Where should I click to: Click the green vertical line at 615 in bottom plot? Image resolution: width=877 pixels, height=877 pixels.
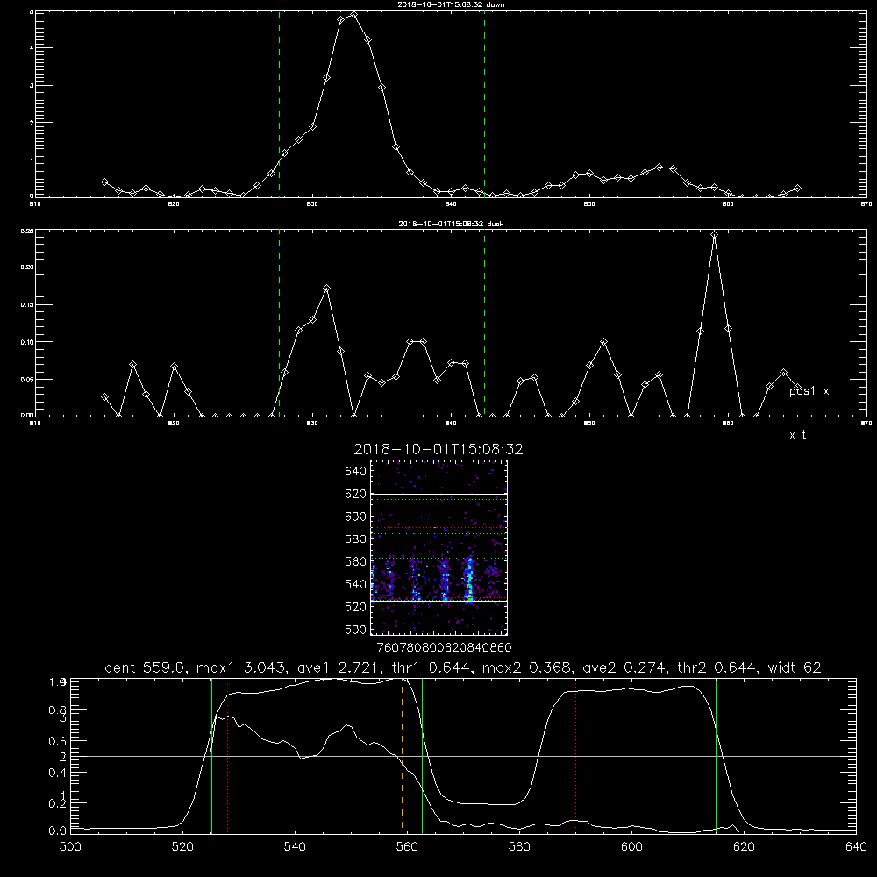click(716, 756)
